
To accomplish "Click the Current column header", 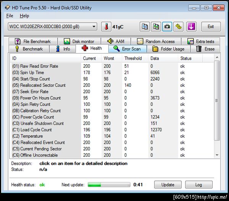I will click(x=91, y=58).
